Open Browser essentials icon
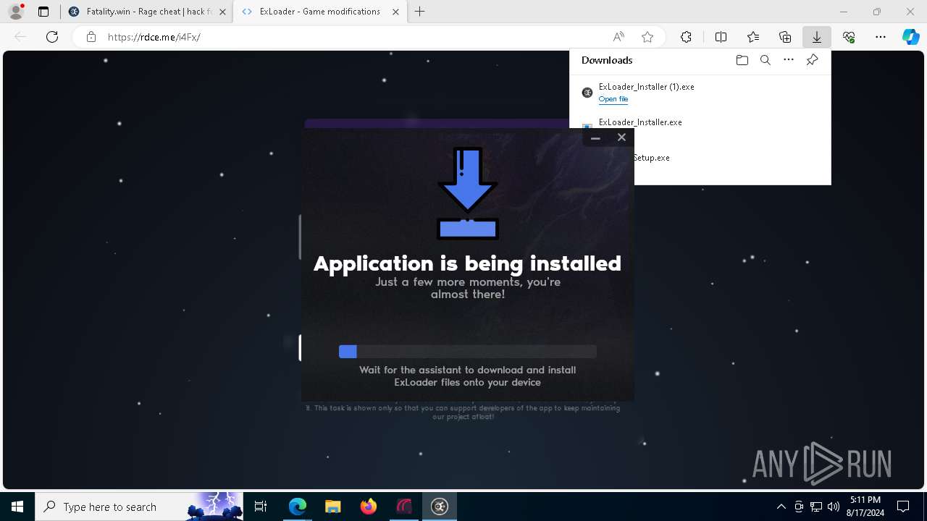Viewport: 927px width, 521px height. tap(849, 37)
